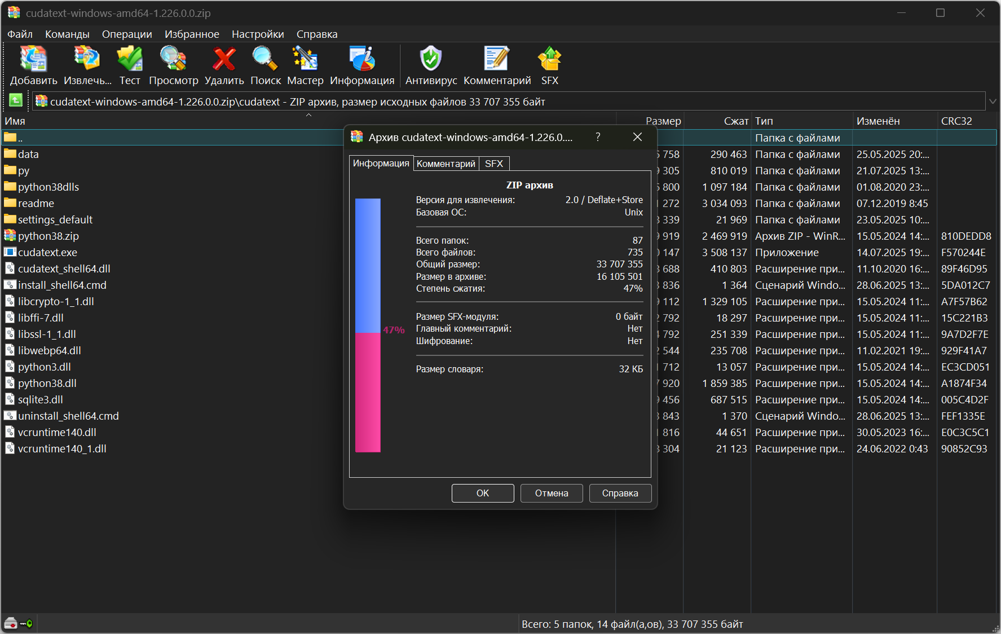Screen dimensions: 1001x634
Task: Select the python38.zip archive icon
Action: coord(10,235)
